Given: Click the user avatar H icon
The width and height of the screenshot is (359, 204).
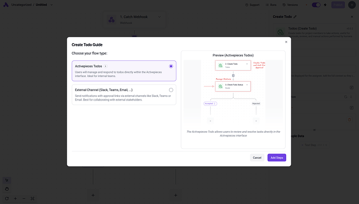Looking at the screenshot, I should coord(352,5).
